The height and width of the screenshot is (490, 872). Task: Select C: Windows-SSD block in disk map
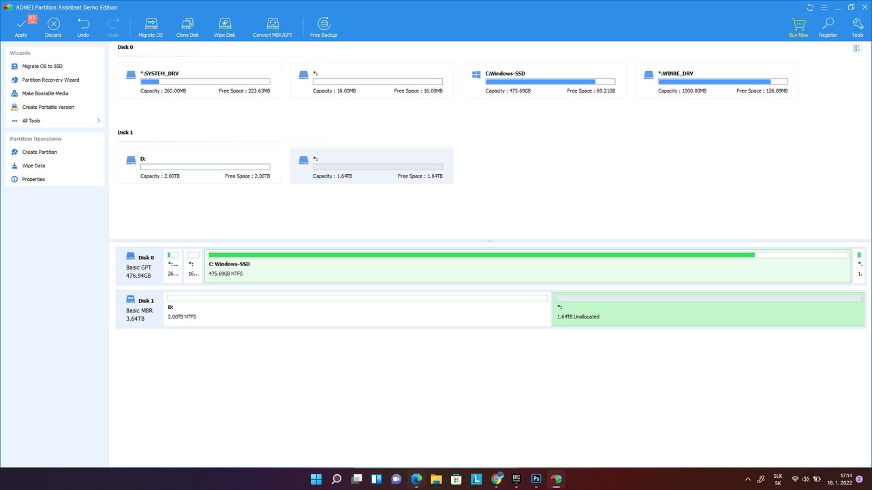click(x=528, y=265)
